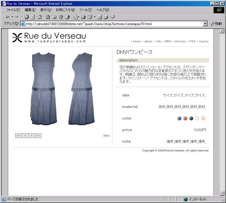The height and width of the screenshot is (203, 226).
Task: Go to the Home page icon
Action: point(40,17)
